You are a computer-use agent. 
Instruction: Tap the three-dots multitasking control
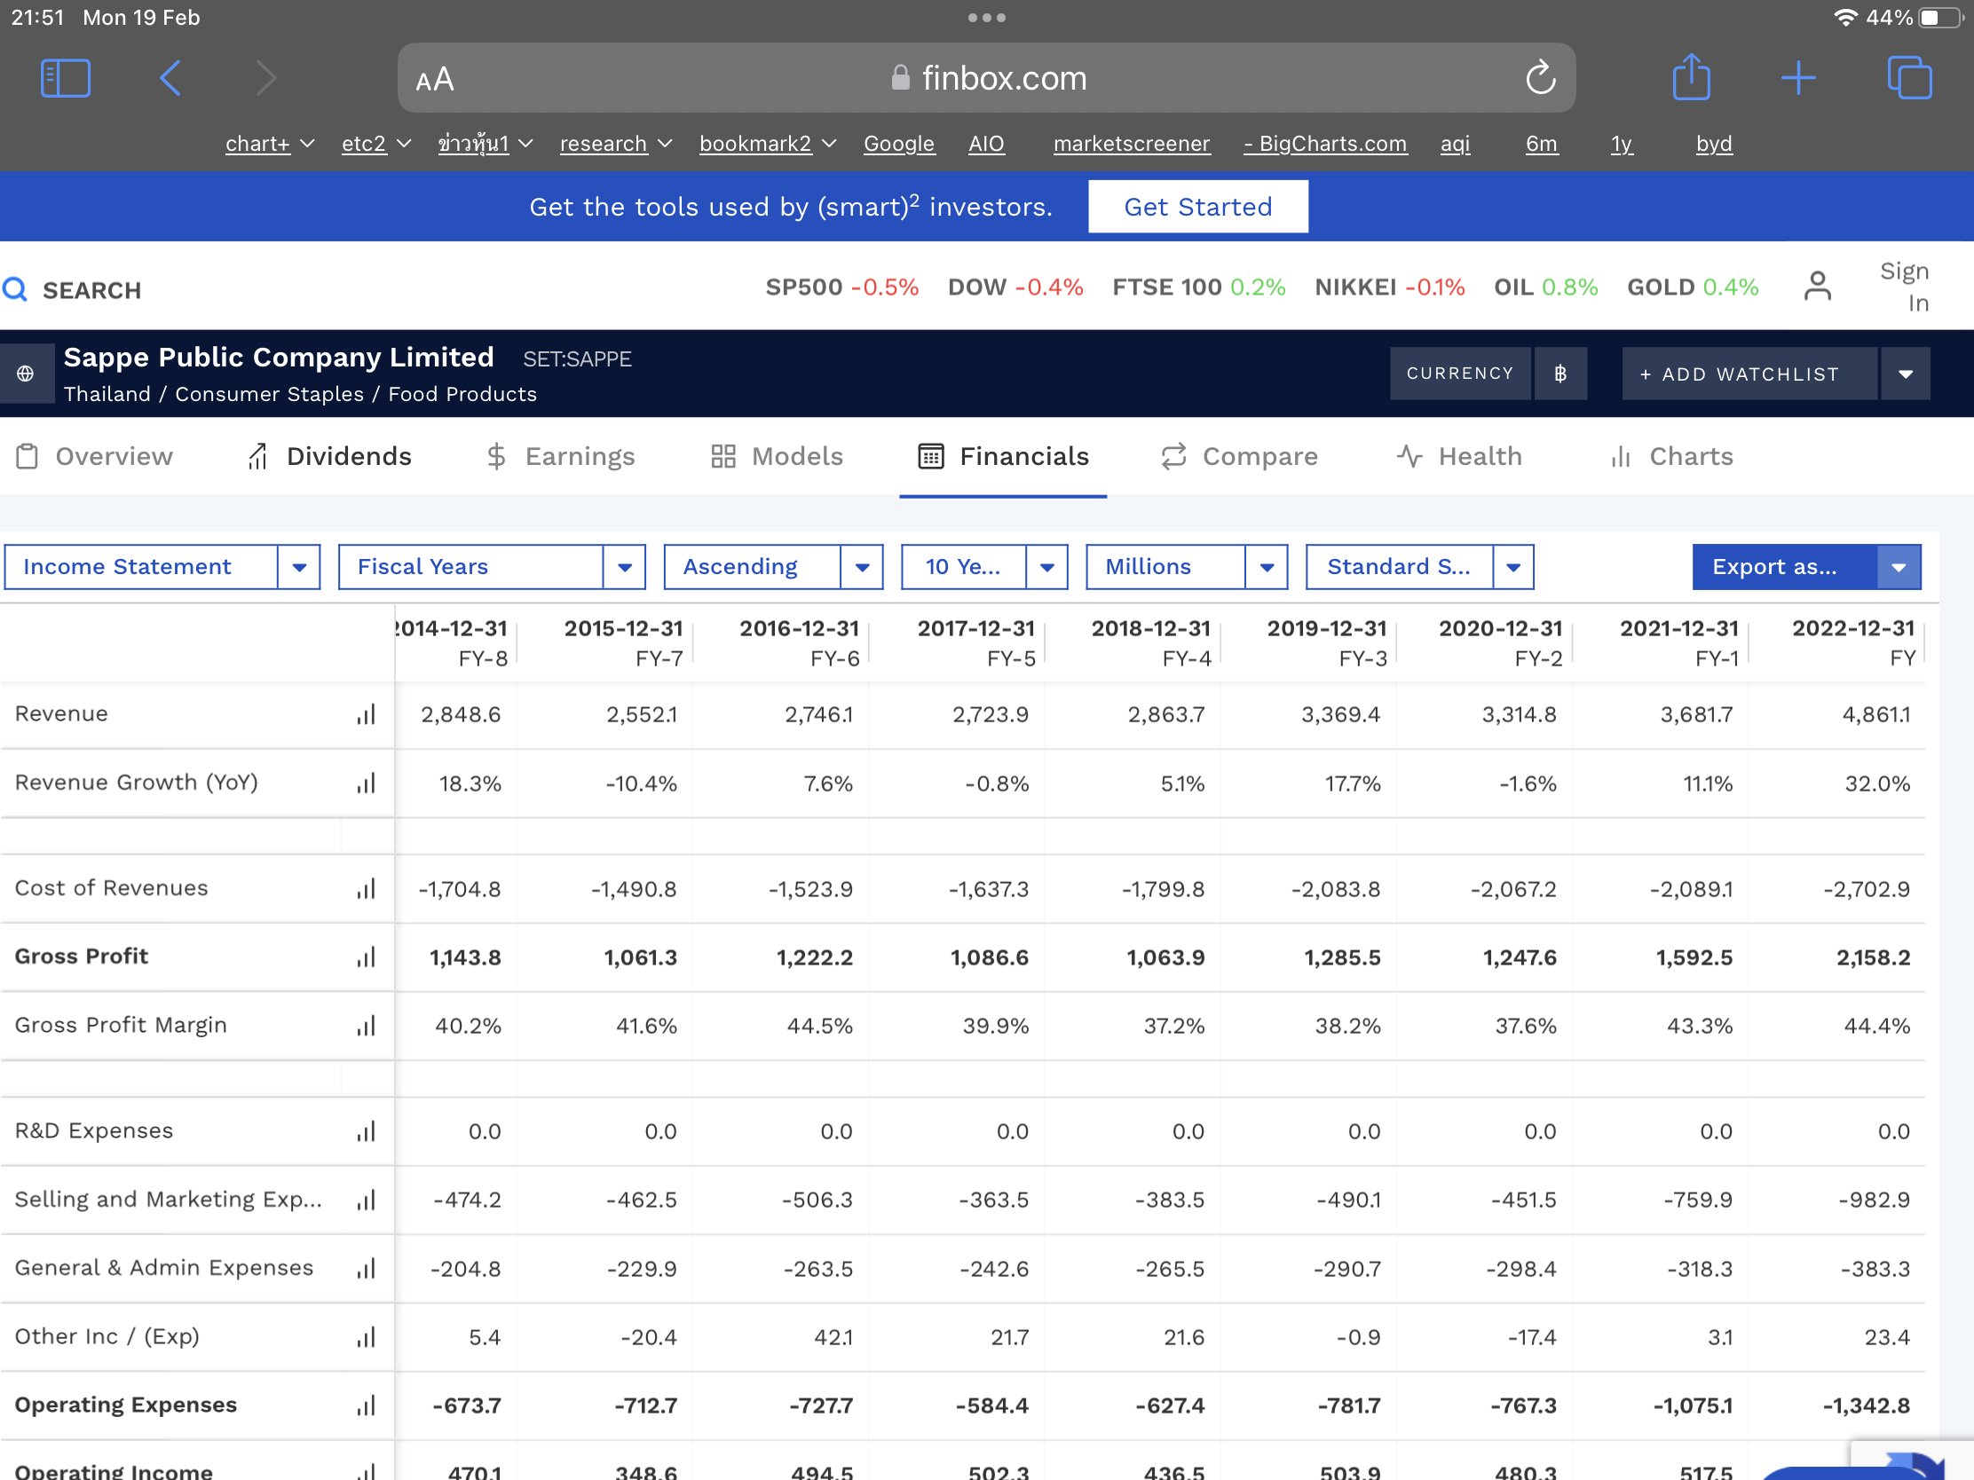[987, 18]
